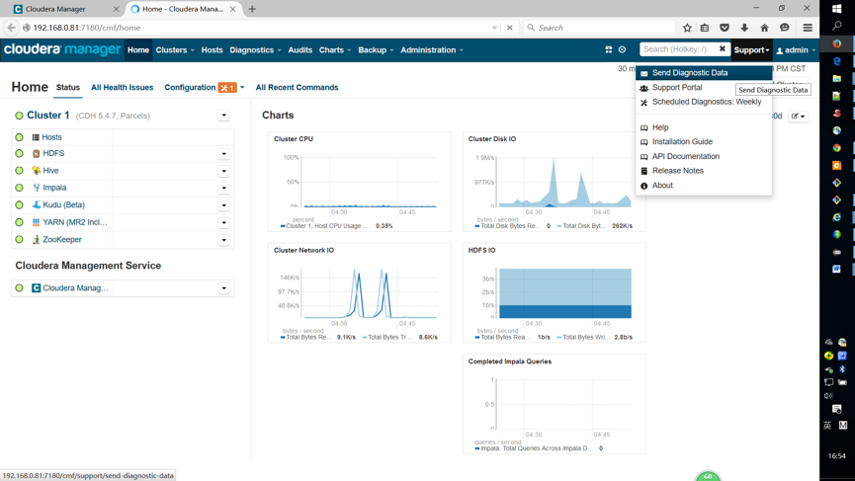Expand the YARN service actions dropdown

click(224, 222)
